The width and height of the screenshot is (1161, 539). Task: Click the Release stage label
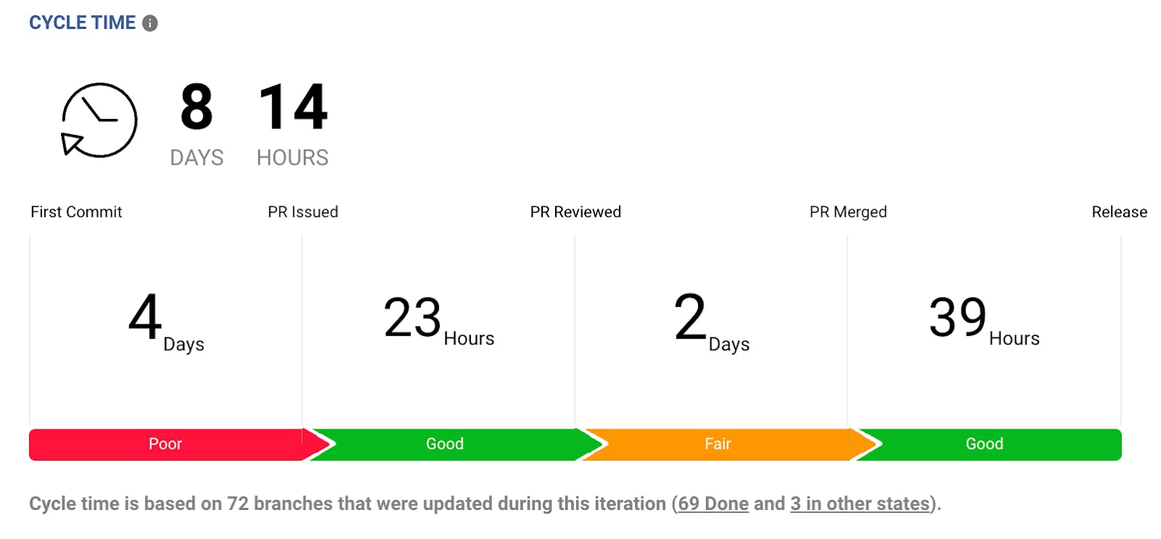click(1119, 212)
